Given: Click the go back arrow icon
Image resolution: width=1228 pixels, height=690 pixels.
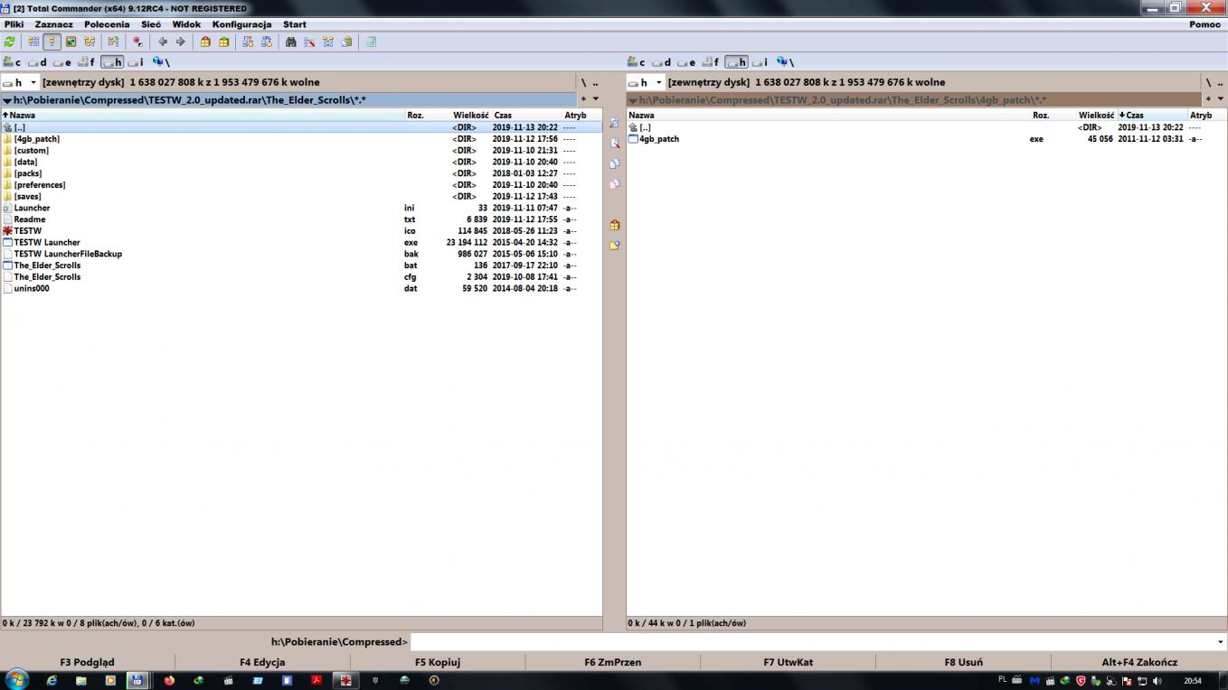Looking at the screenshot, I should coord(163,42).
